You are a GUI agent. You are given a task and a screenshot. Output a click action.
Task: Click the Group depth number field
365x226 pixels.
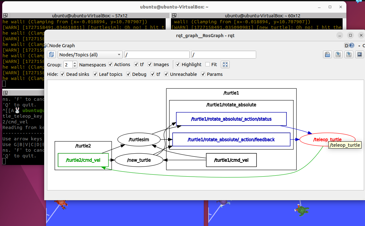click(68, 65)
